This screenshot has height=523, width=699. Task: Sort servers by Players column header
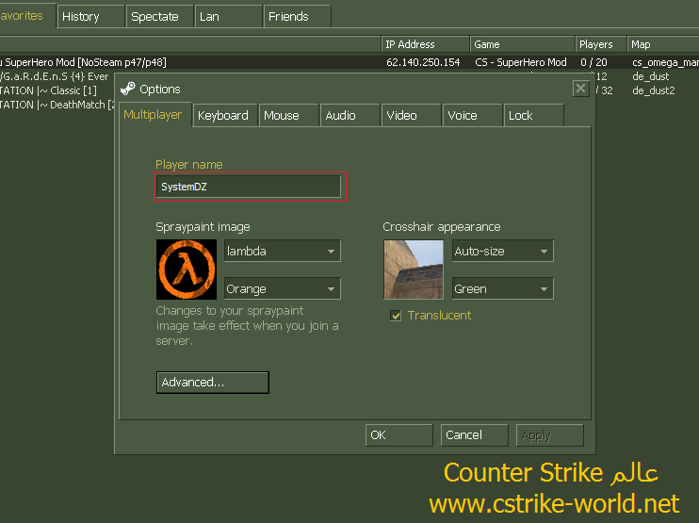pyautogui.click(x=600, y=44)
